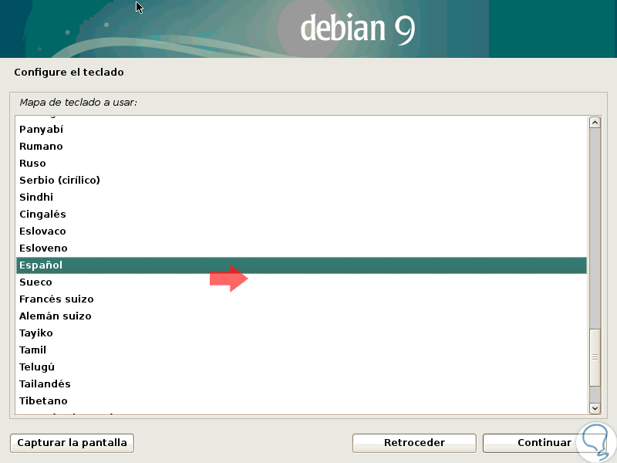Pick Telugú from the list
The height and width of the screenshot is (463, 617).
[302, 367]
